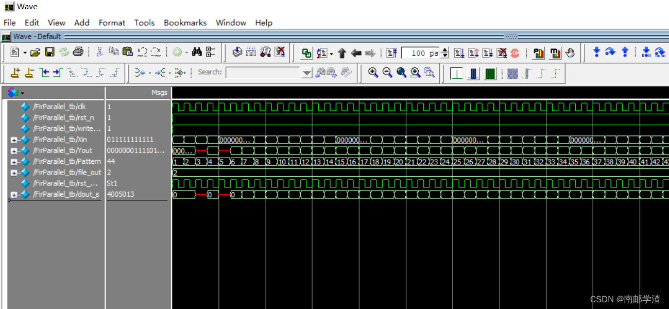Open the File menu

coord(9,23)
